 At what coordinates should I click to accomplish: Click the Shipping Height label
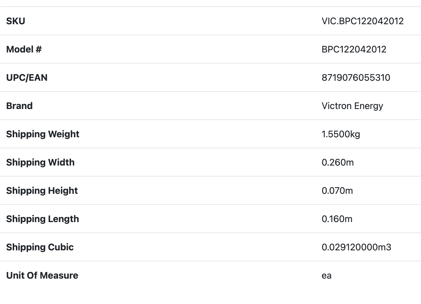42,191
